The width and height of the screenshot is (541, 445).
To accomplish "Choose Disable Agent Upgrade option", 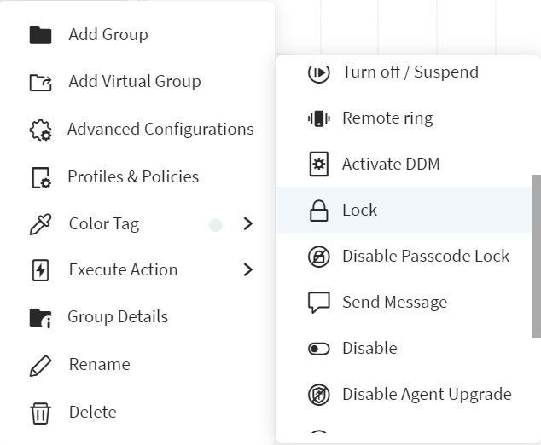I will point(426,395).
